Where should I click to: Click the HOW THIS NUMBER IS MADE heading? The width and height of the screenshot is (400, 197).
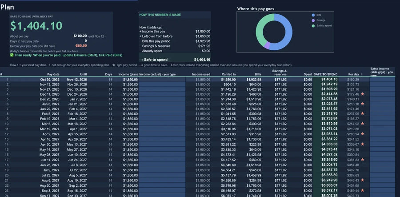tap(160, 15)
